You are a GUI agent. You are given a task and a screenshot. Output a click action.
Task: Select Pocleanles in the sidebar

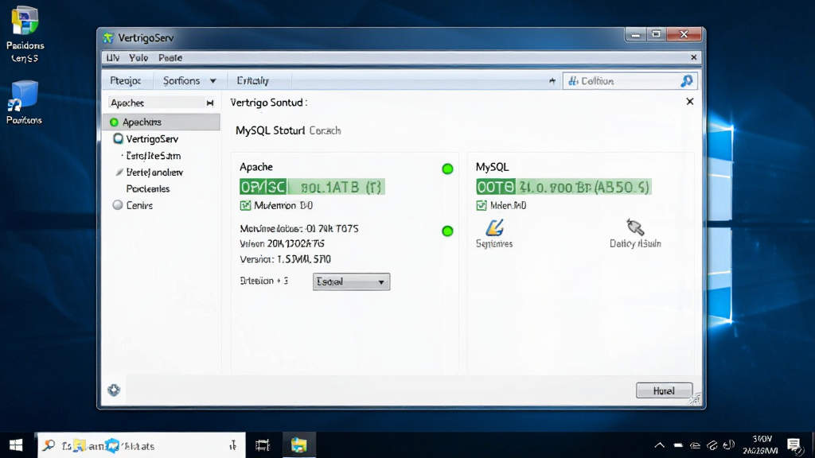click(148, 189)
